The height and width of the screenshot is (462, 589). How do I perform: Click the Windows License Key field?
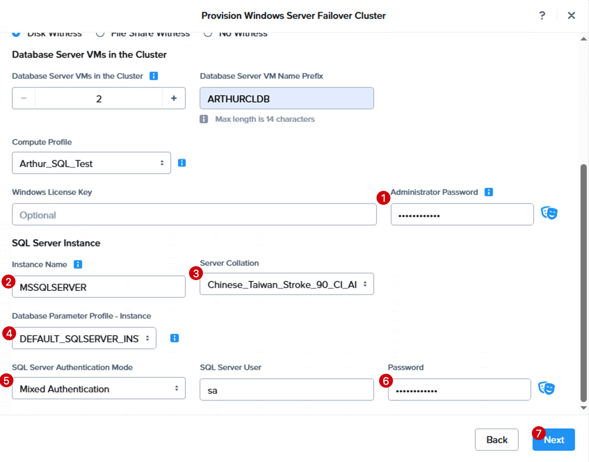tap(194, 214)
